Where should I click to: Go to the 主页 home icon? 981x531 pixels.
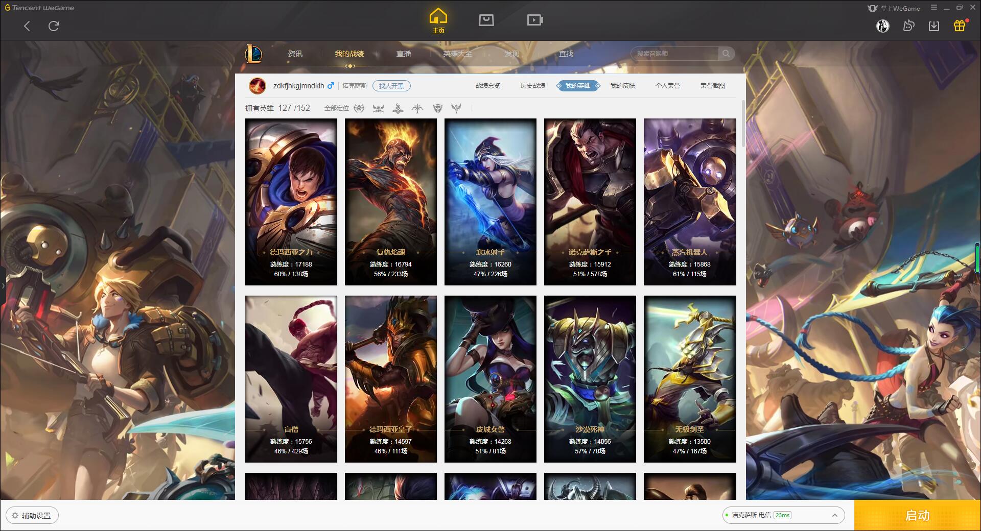438,21
